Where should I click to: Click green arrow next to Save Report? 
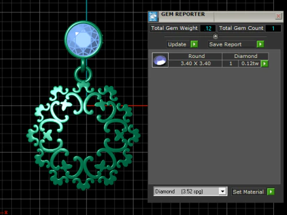260,44
